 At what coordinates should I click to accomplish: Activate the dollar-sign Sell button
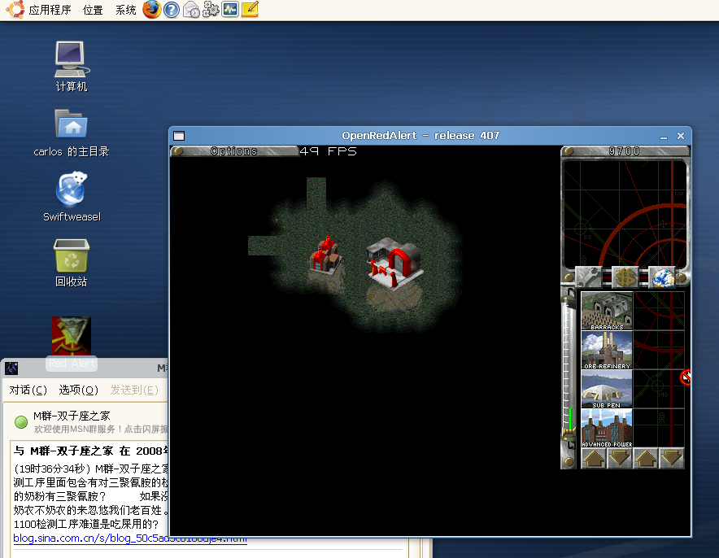[625, 277]
